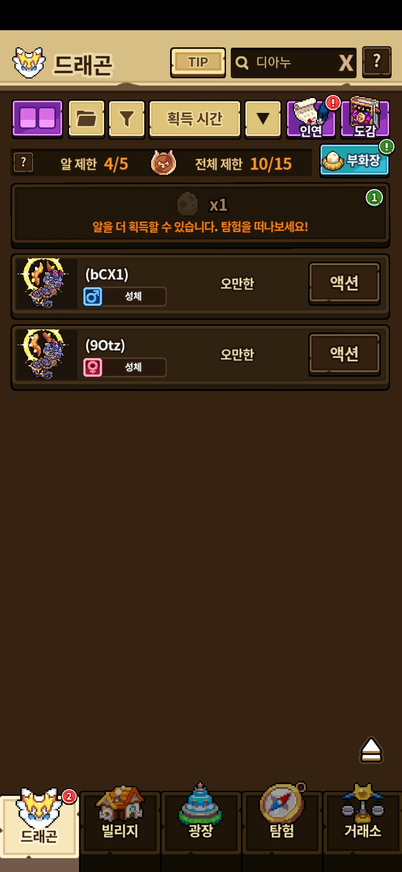The height and width of the screenshot is (872, 402).
Task: Click the question mark beside 알 제한
Action: tap(23, 163)
